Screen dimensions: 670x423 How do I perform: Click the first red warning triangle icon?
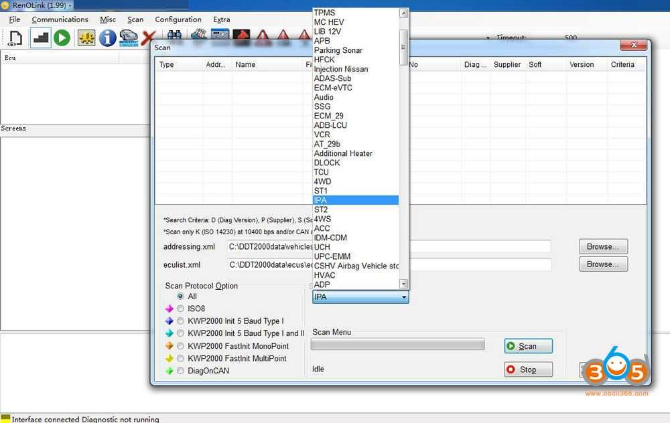[263, 35]
